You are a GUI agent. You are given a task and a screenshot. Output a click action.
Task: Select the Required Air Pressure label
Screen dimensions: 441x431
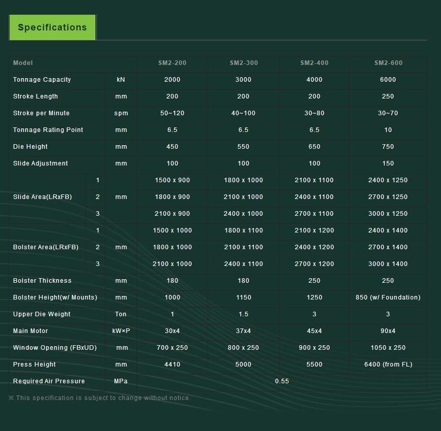(49, 381)
